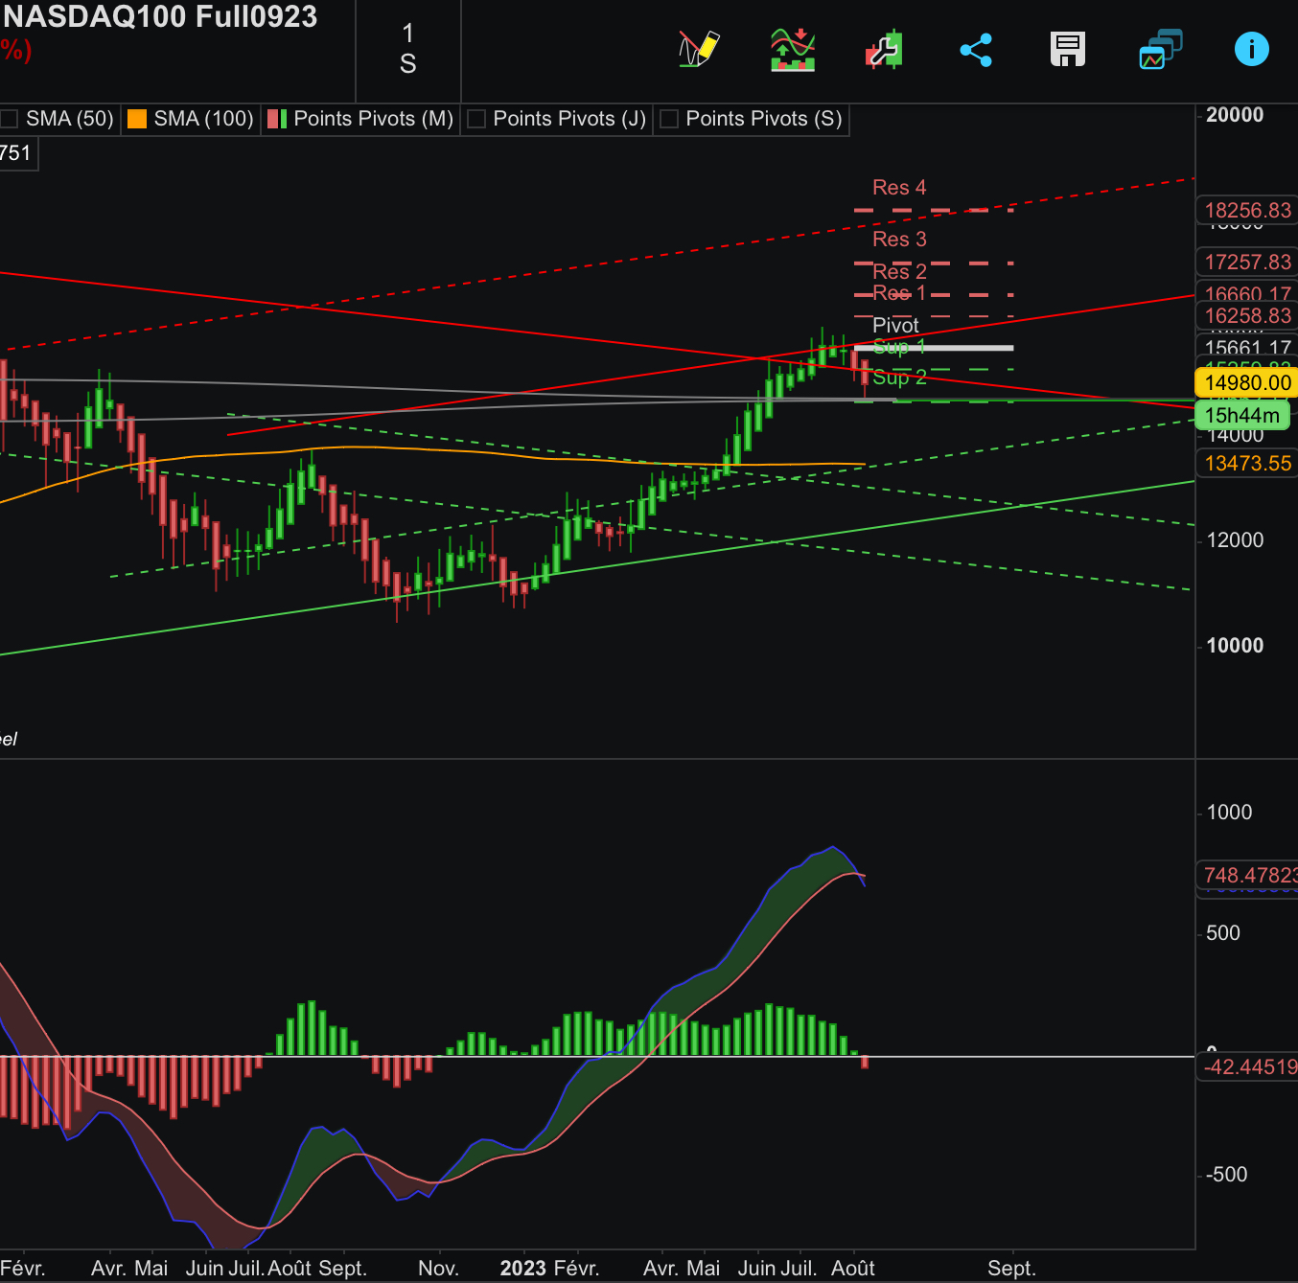Click the orange 13473.55 SMA value tag
Viewport: 1298px width, 1283px height.
pos(1247,464)
